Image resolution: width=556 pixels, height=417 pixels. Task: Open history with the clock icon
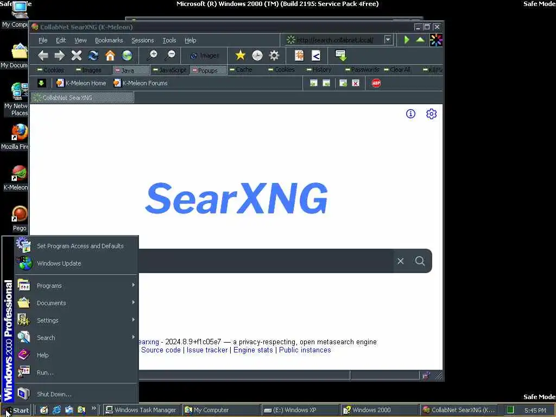tap(257, 55)
